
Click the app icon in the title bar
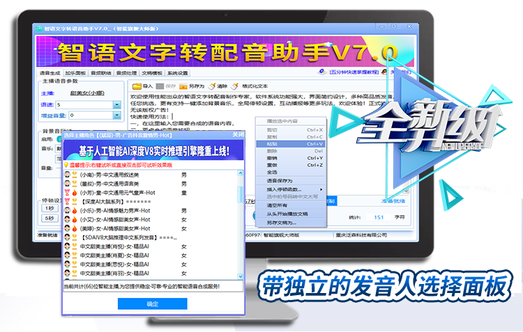coord(39,29)
